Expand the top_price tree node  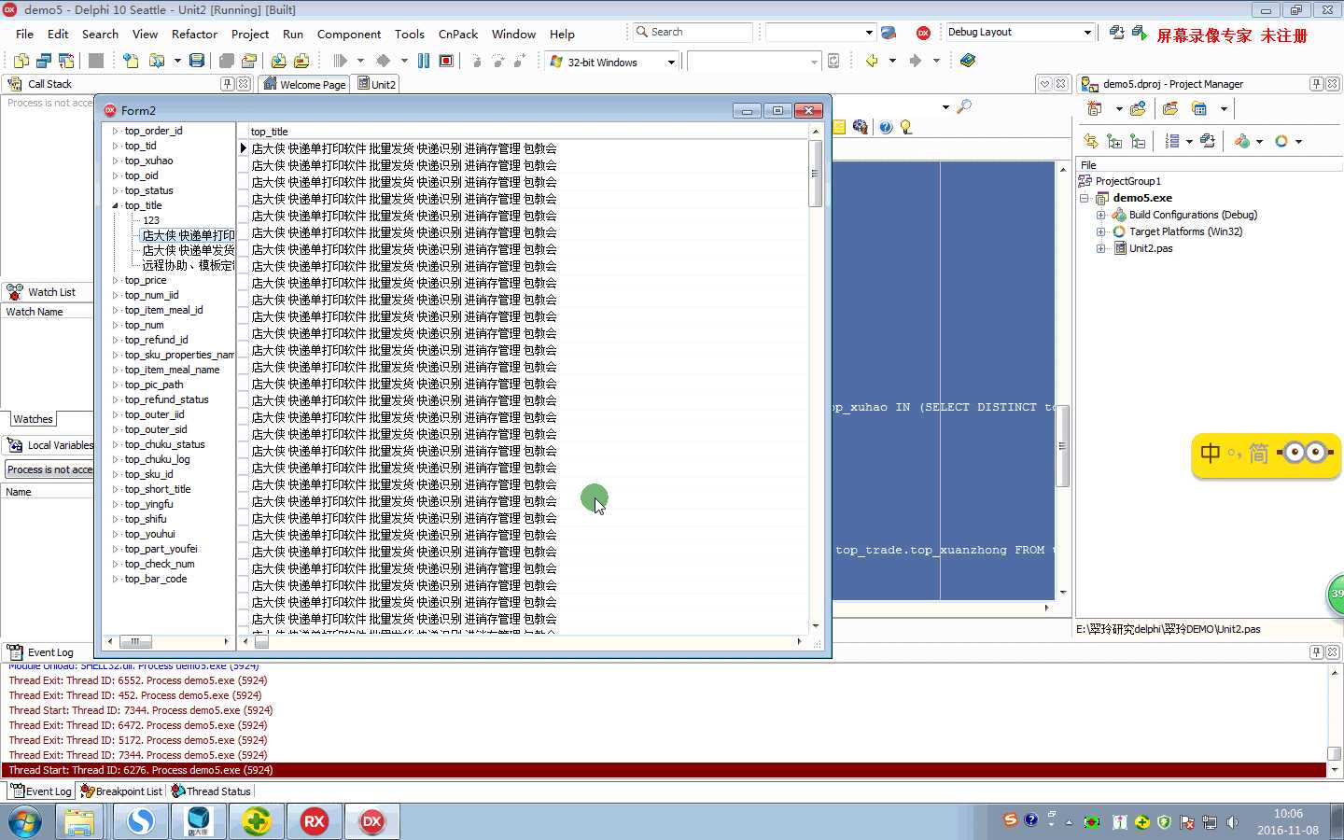point(116,280)
